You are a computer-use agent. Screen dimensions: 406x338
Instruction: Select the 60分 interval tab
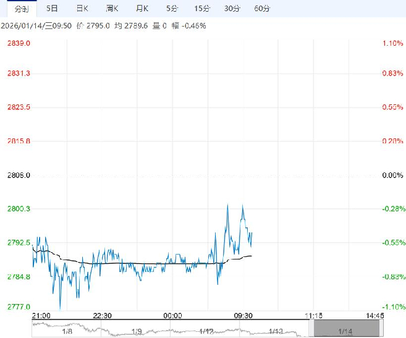click(262, 9)
